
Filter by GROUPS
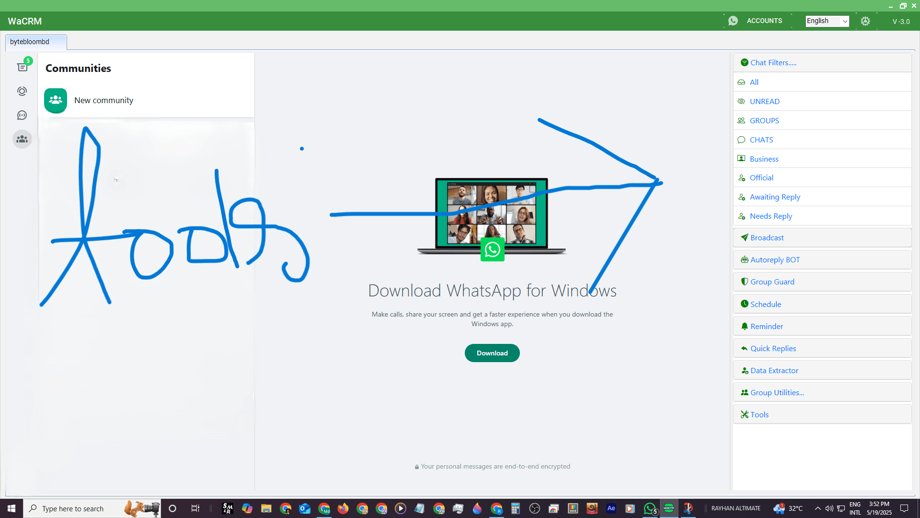pos(822,120)
